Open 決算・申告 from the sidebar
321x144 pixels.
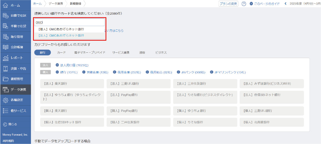(x=15, y=68)
